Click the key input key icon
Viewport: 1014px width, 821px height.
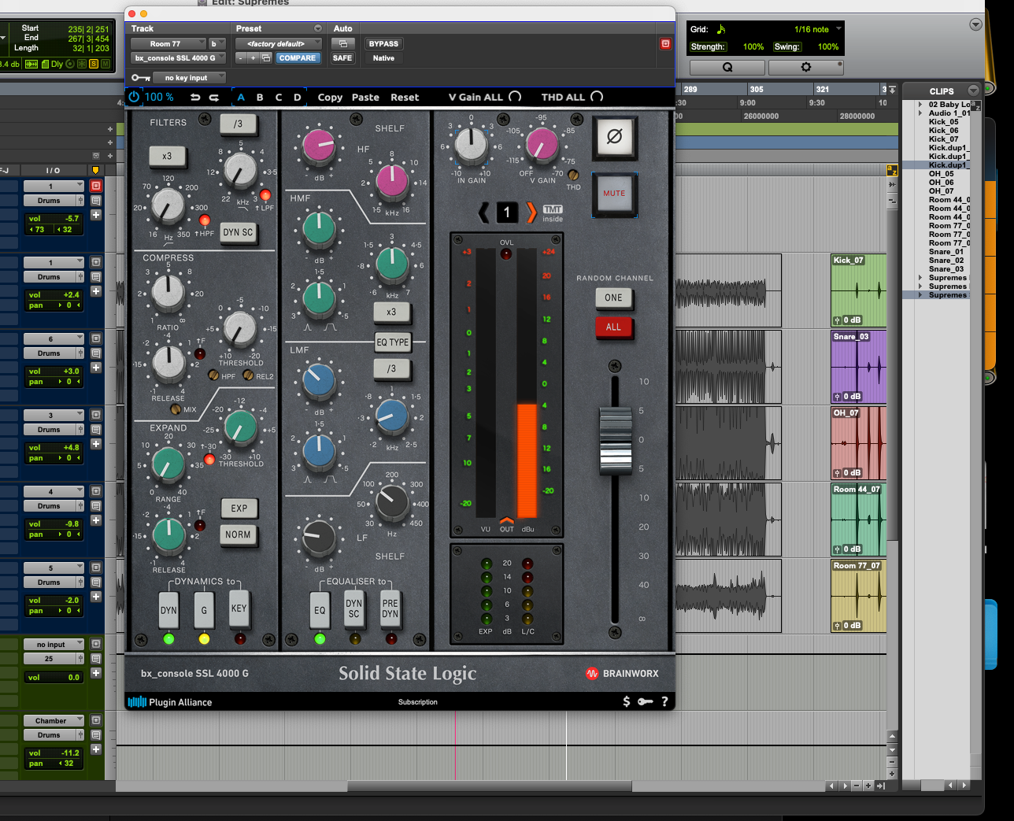tap(141, 78)
